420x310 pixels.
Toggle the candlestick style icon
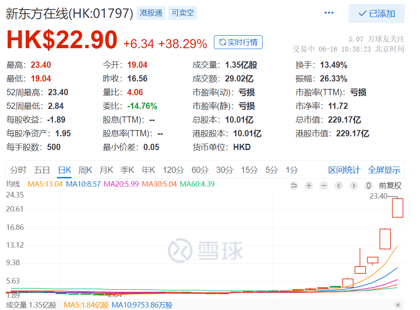point(368,186)
